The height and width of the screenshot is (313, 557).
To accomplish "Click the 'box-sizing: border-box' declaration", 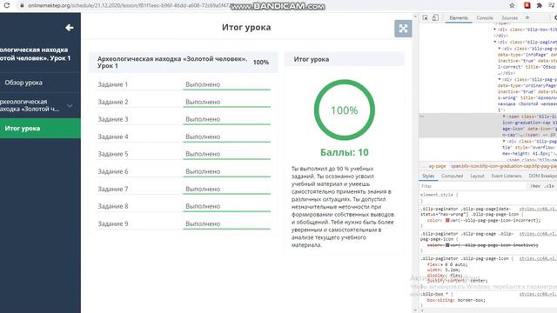I will click(456, 300).
